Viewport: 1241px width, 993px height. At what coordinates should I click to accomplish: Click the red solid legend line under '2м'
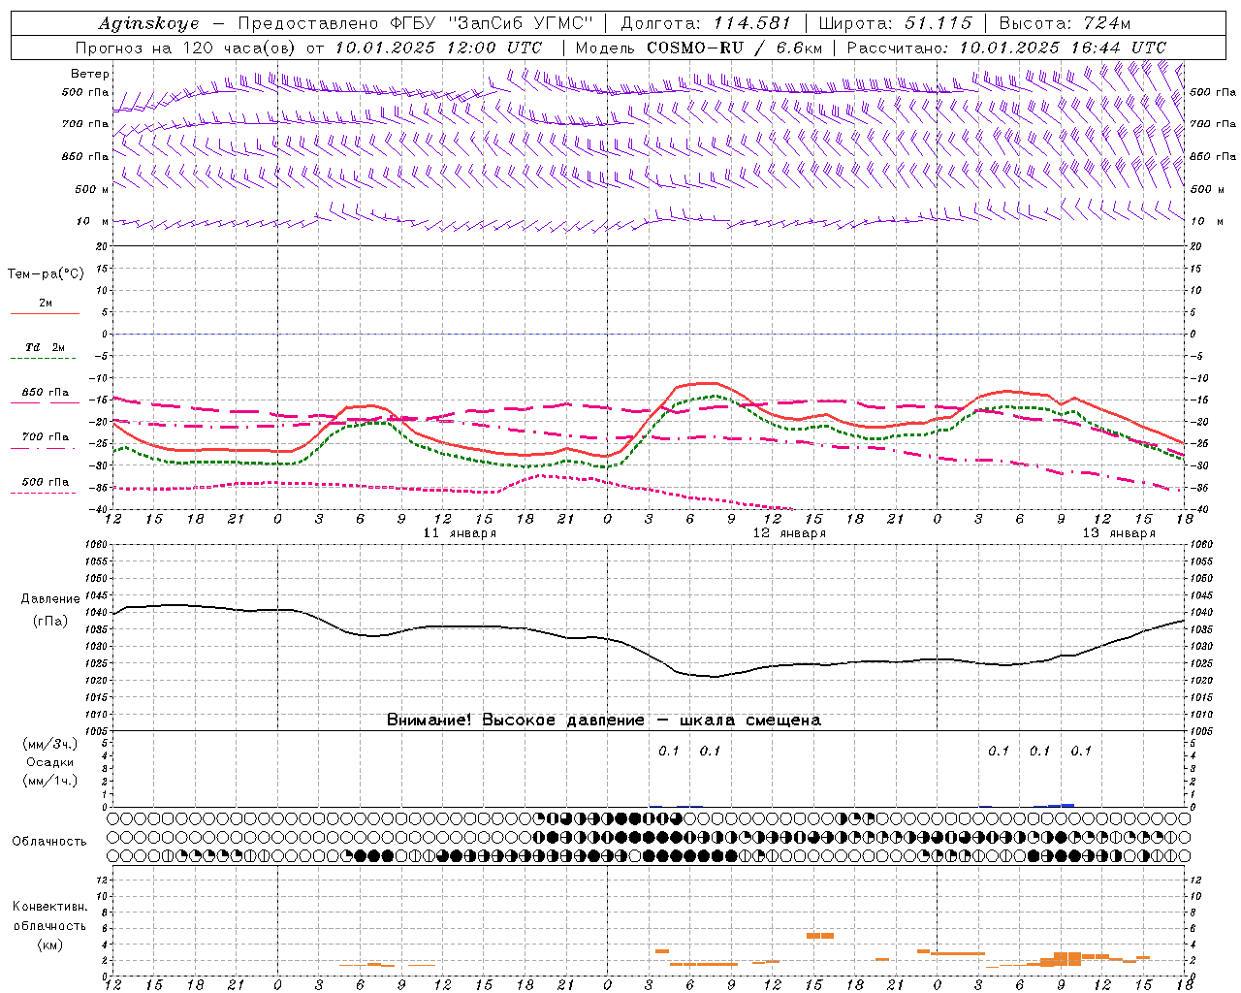tap(45, 314)
